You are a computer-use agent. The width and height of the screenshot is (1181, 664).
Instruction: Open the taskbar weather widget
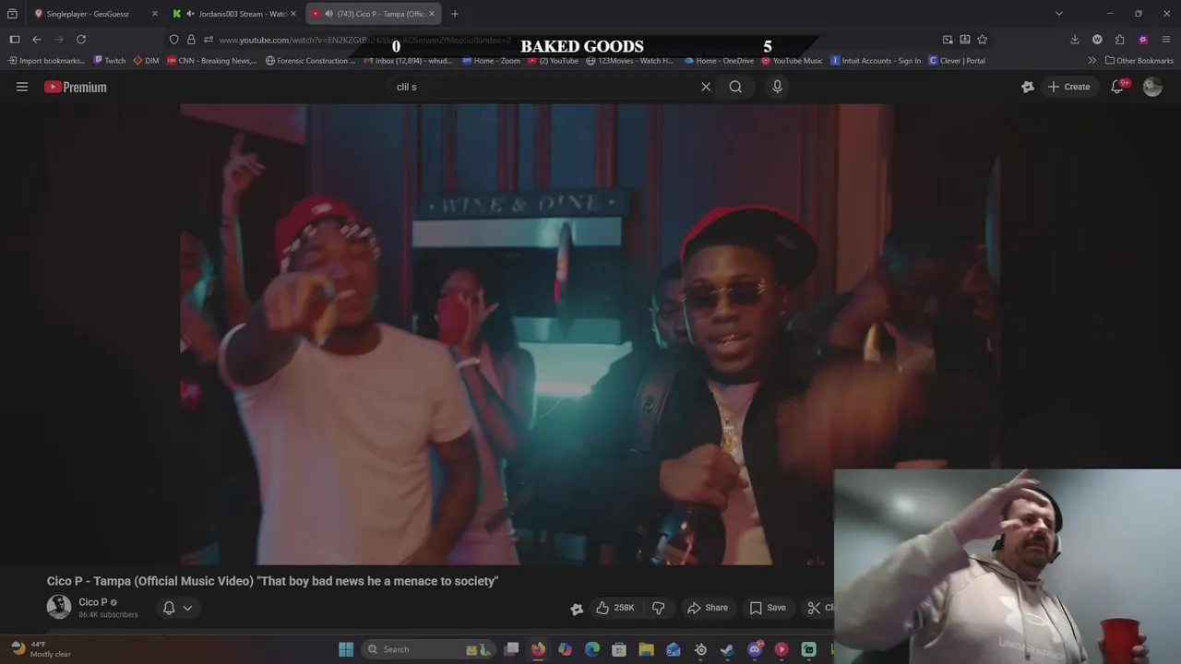(40, 649)
